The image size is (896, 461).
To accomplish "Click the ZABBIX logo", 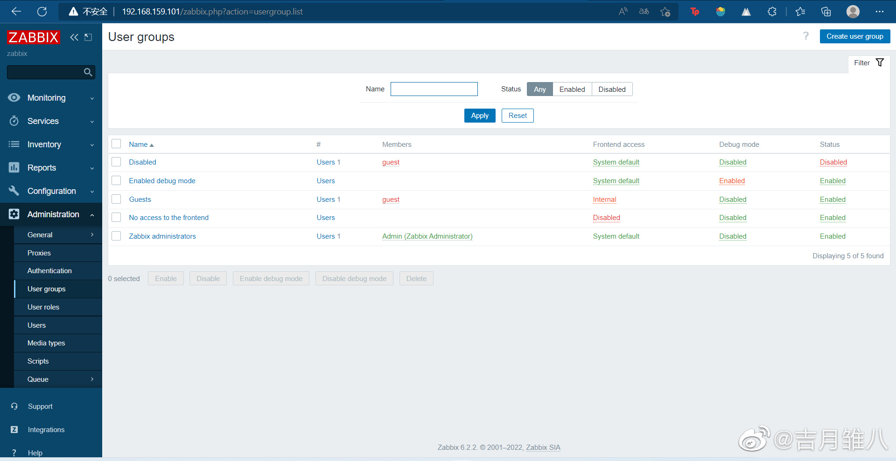I will pyautogui.click(x=34, y=37).
